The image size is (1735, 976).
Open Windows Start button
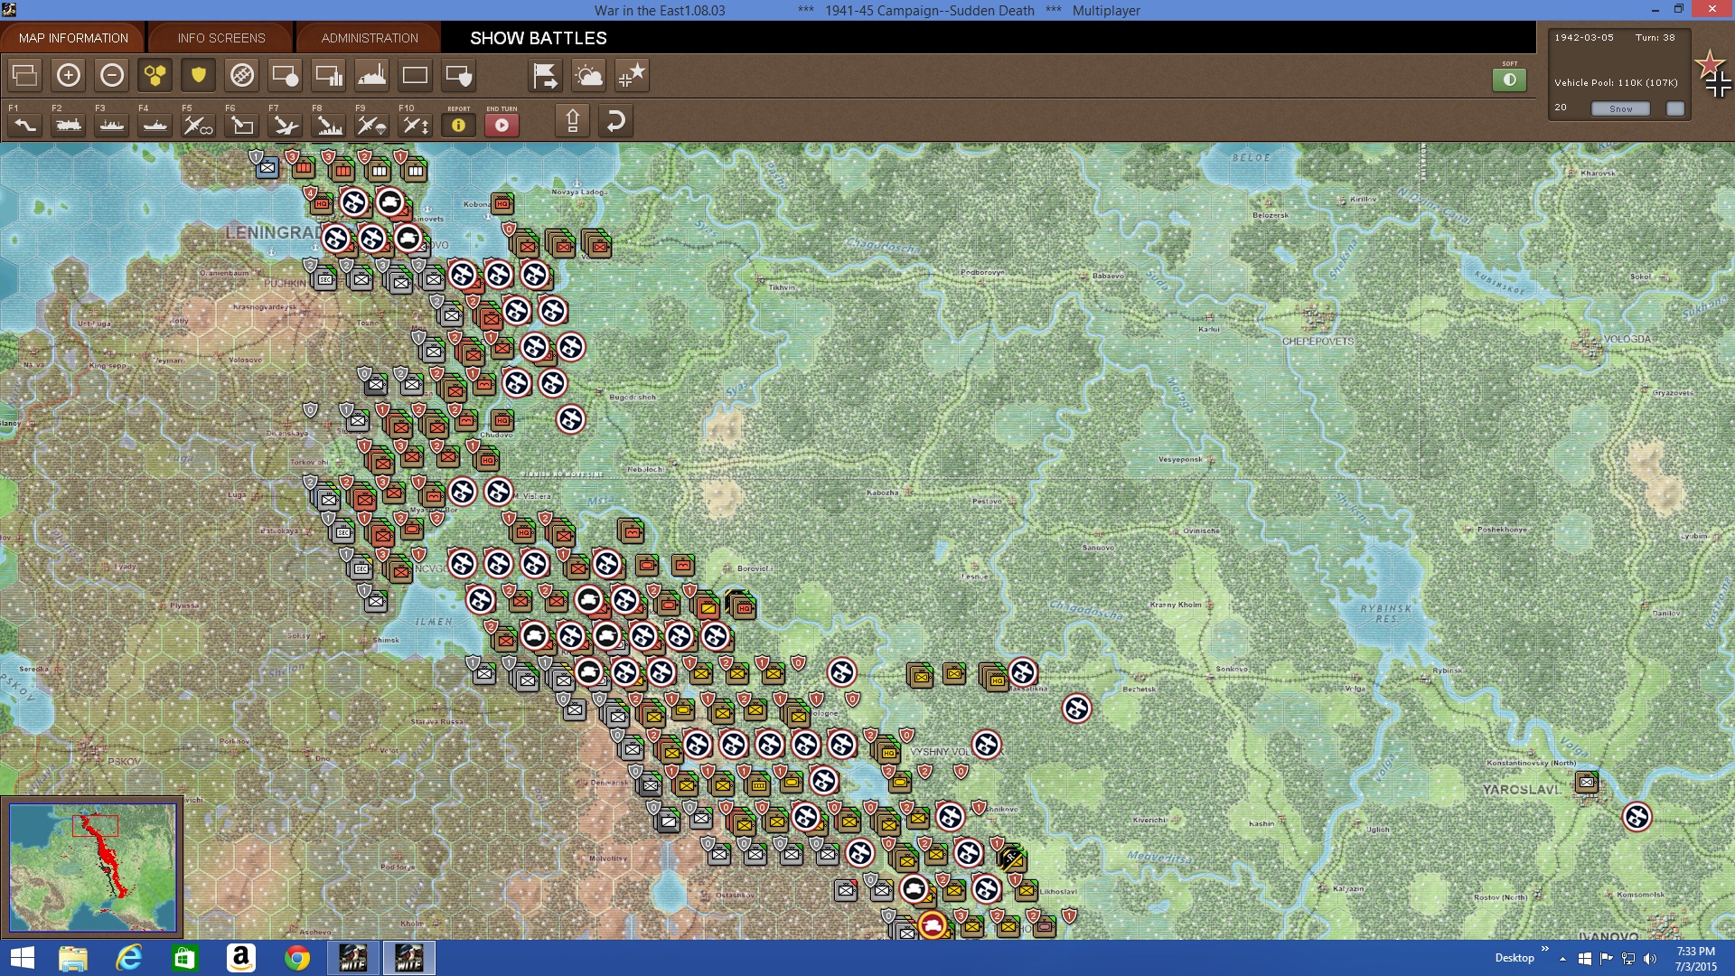22,958
